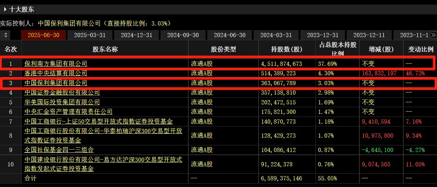
Task: Switch to the 2025-03-31 tab
Action: tap(90, 35)
